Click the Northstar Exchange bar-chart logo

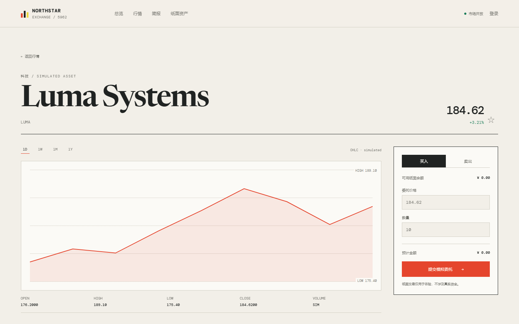25,14
